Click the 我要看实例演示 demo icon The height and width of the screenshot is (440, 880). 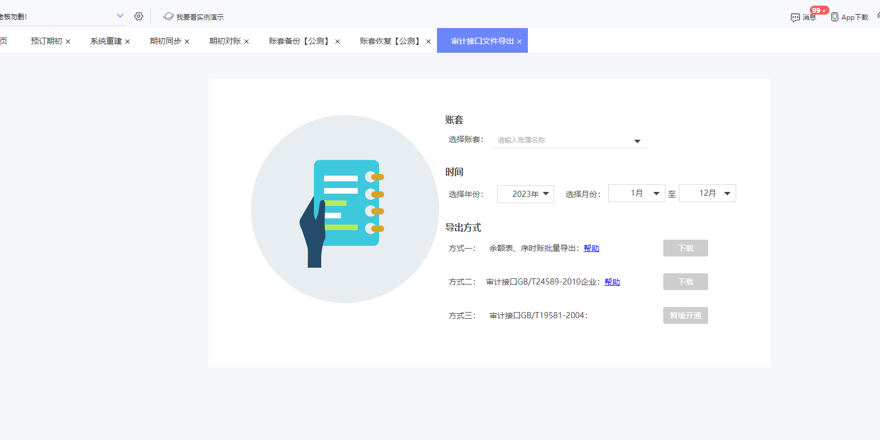(169, 17)
